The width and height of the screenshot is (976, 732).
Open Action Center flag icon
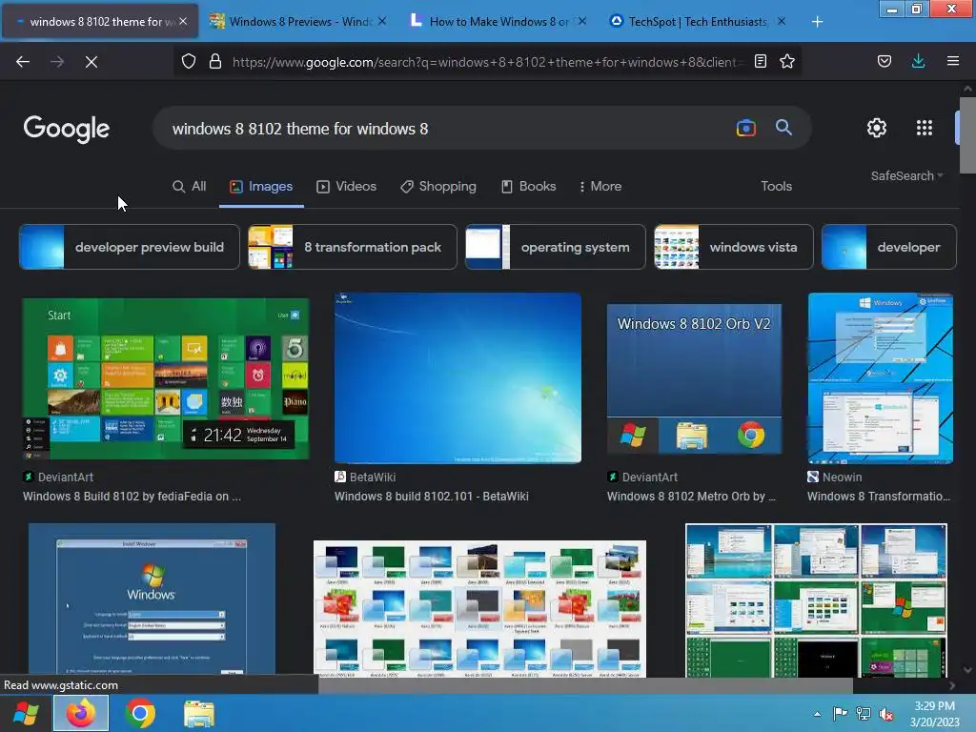tap(840, 714)
